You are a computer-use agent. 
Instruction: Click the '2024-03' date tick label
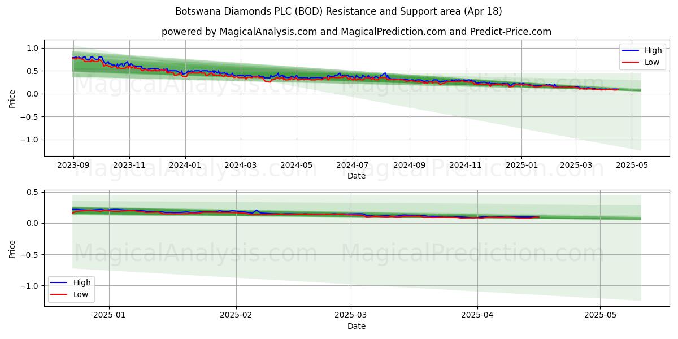pos(241,166)
